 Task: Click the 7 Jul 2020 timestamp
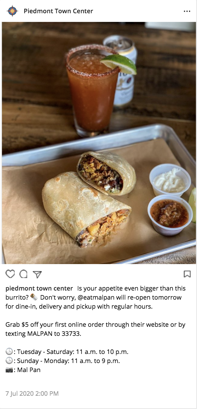coord(32,393)
